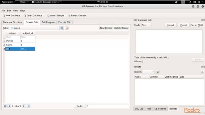Click the Commit column header in the Remote panel
Viewport: 205px width, 115px height.
(x=157, y=77)
